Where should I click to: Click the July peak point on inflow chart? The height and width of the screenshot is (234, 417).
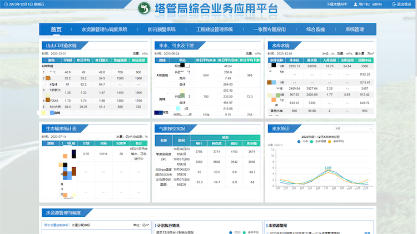click(x=328, y=170)
